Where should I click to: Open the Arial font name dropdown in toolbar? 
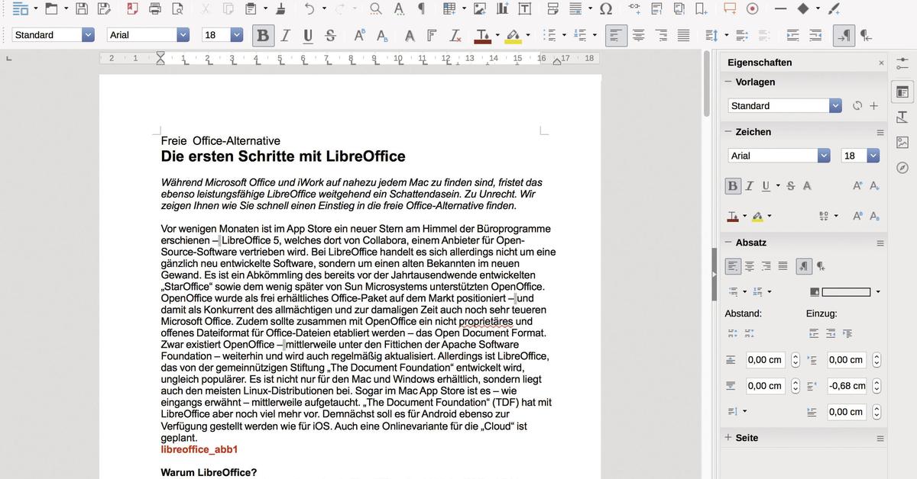point(183,35)
